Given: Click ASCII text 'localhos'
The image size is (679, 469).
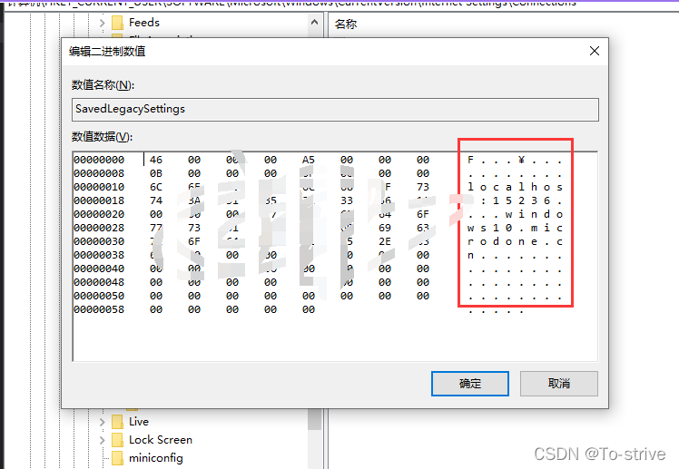Looking at the screenshot, I should pyautogui.click(x=515, y=188).
